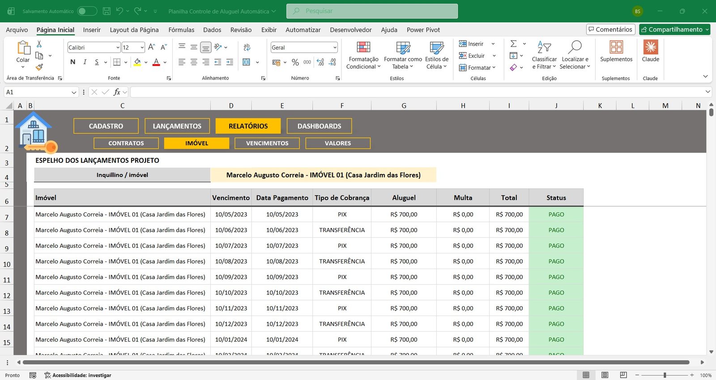Open the Comentários pane button
Image resolution: width=716 pixels, height=380 pixels.
611,30
